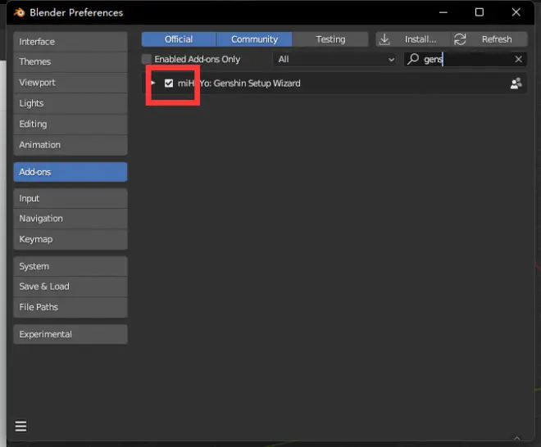This screenshot has width=541, height=447.
Task: Disable the Genshin Setup Wizard add-on
Action: tap(169, 83)
